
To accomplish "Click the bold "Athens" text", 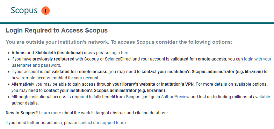I will point(18,52).
